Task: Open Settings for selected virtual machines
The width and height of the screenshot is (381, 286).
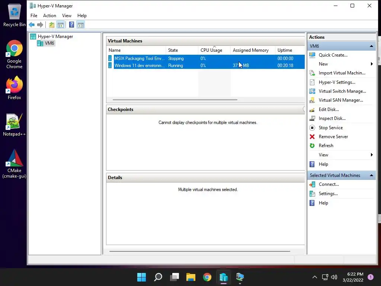Action: coord(328,194)
